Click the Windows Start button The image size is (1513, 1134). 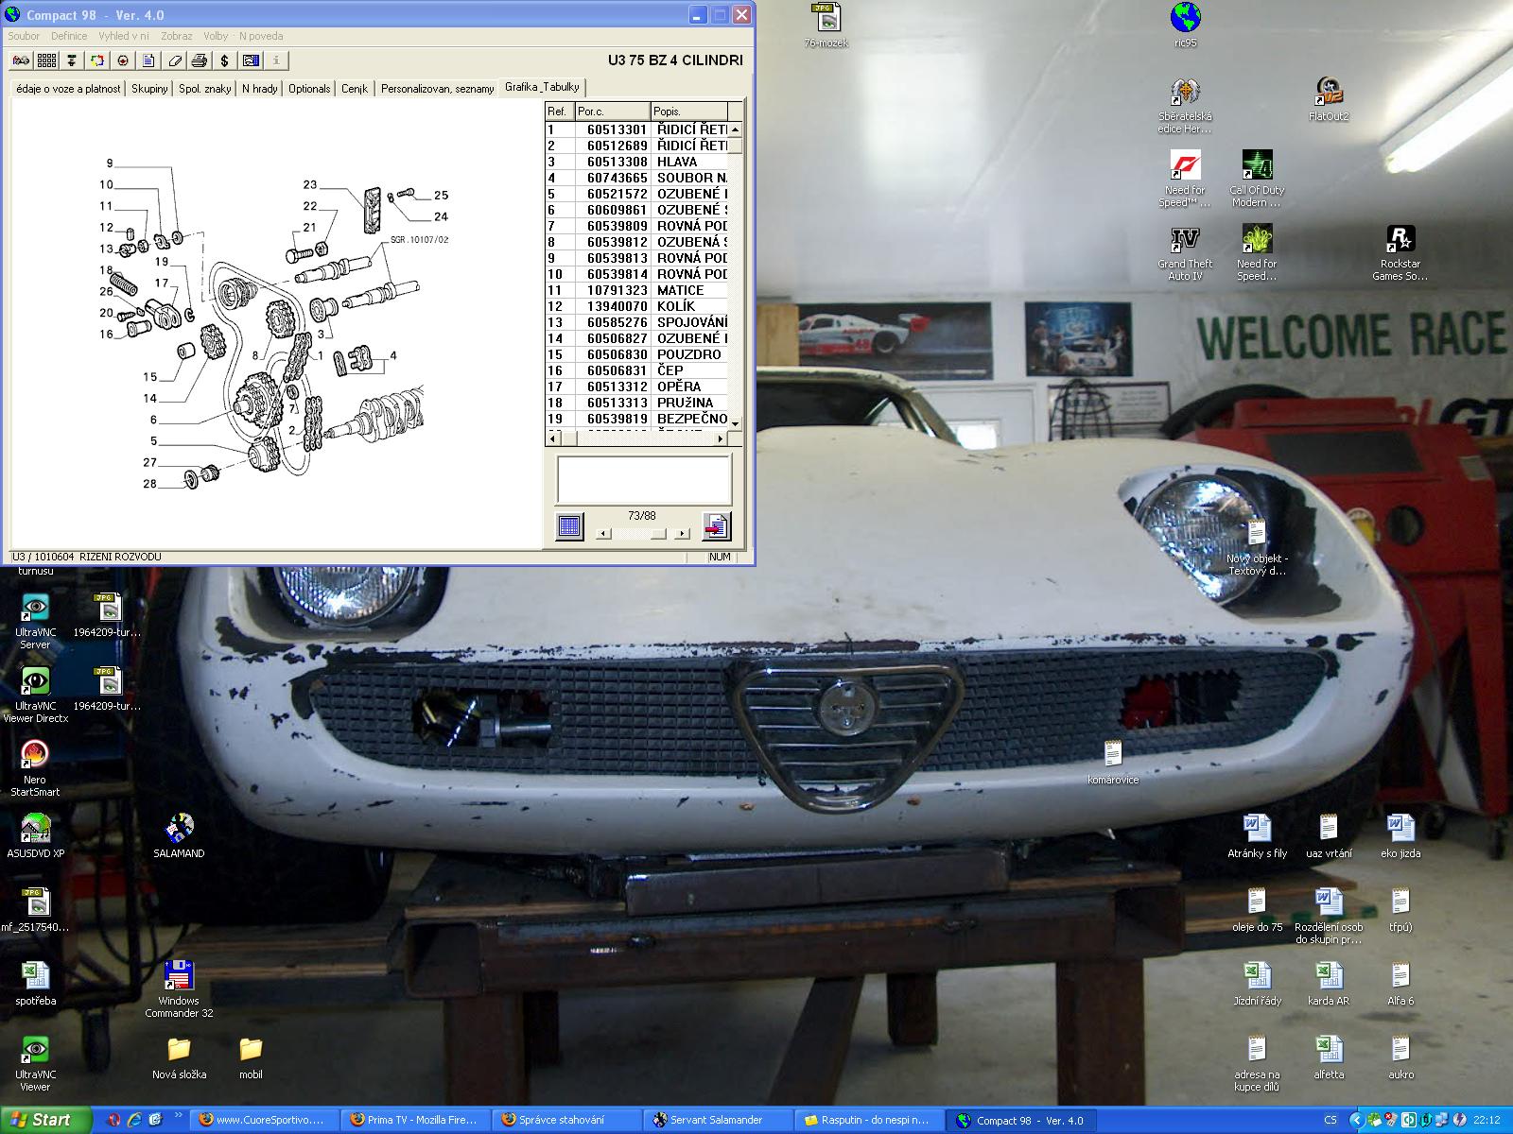(x=45, y=1120)
